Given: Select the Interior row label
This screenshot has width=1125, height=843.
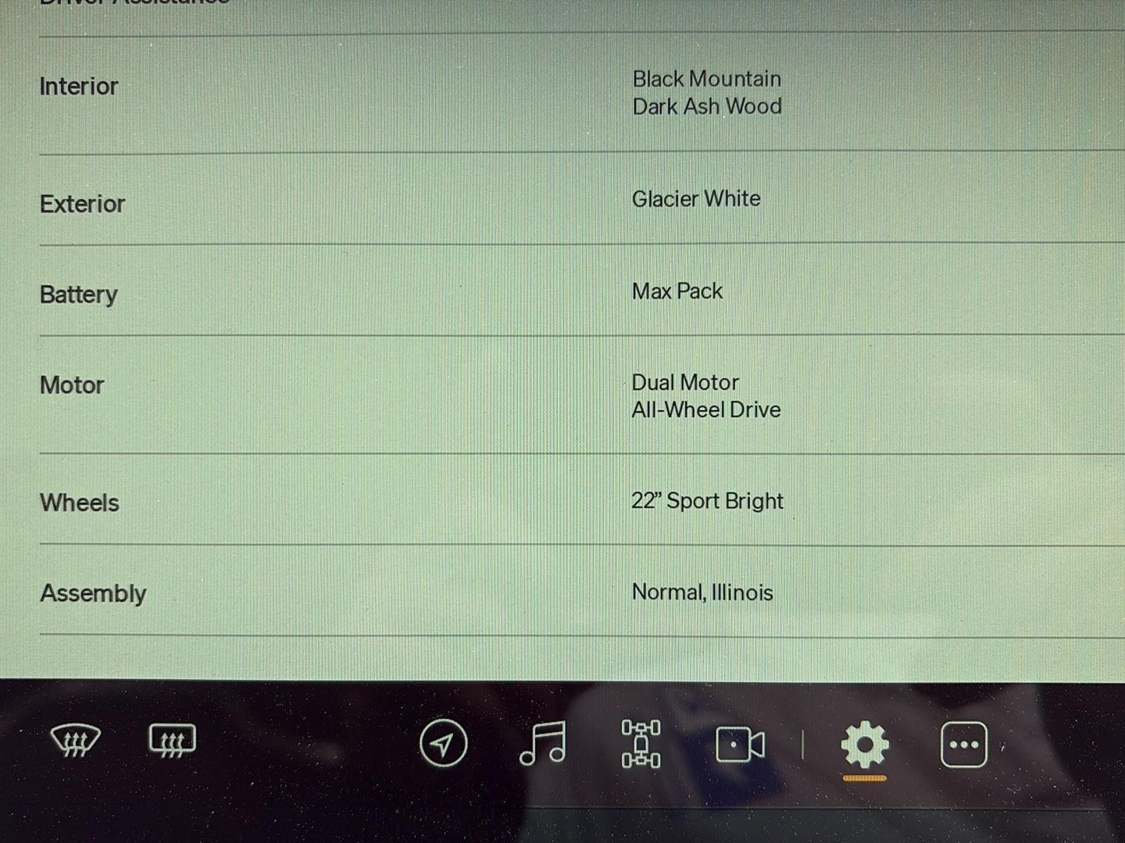Looking at the screenshot, I should tap(79, 86).
